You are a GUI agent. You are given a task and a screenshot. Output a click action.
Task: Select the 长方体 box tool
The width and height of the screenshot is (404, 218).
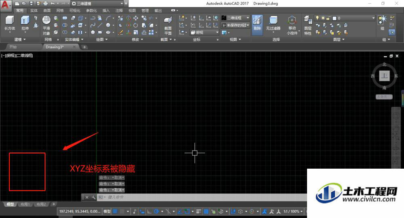click(x=10, y=23)
